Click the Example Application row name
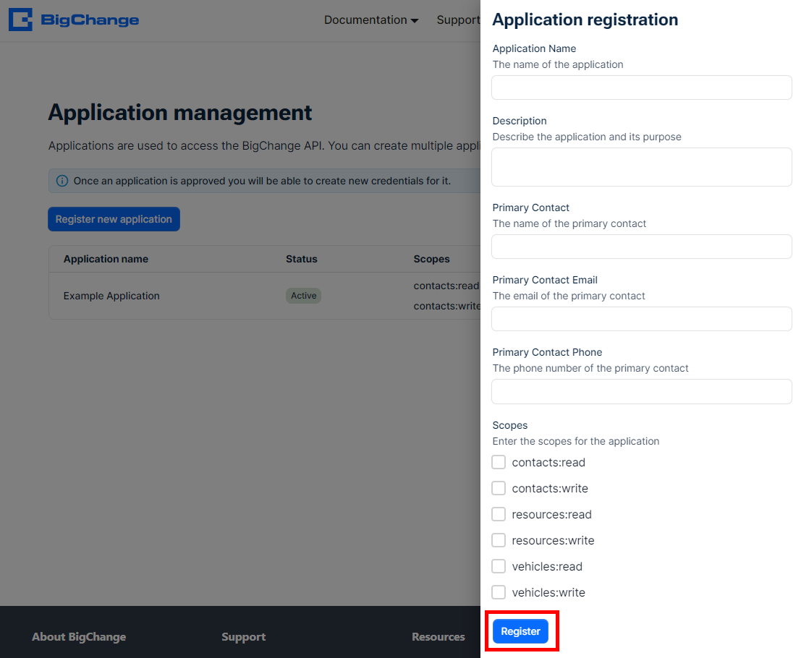 point(111,296)
